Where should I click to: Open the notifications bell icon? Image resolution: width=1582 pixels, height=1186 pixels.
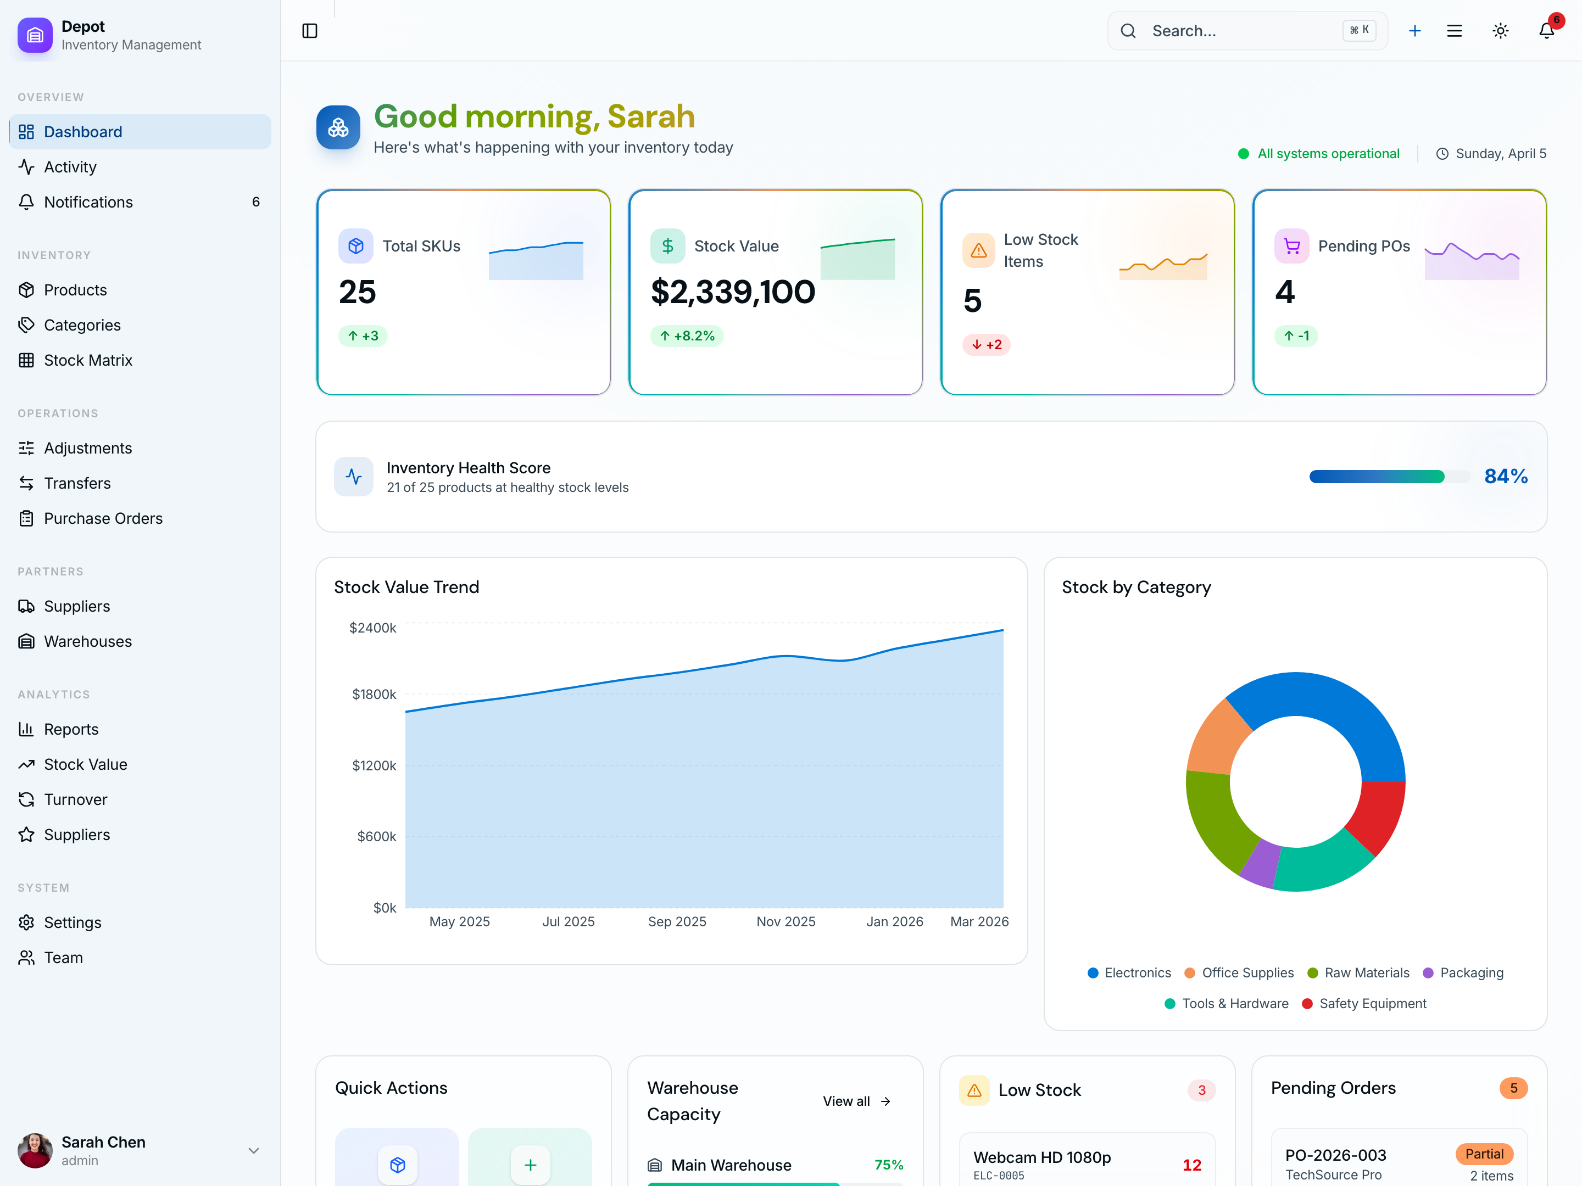[x=1546, y=31]
